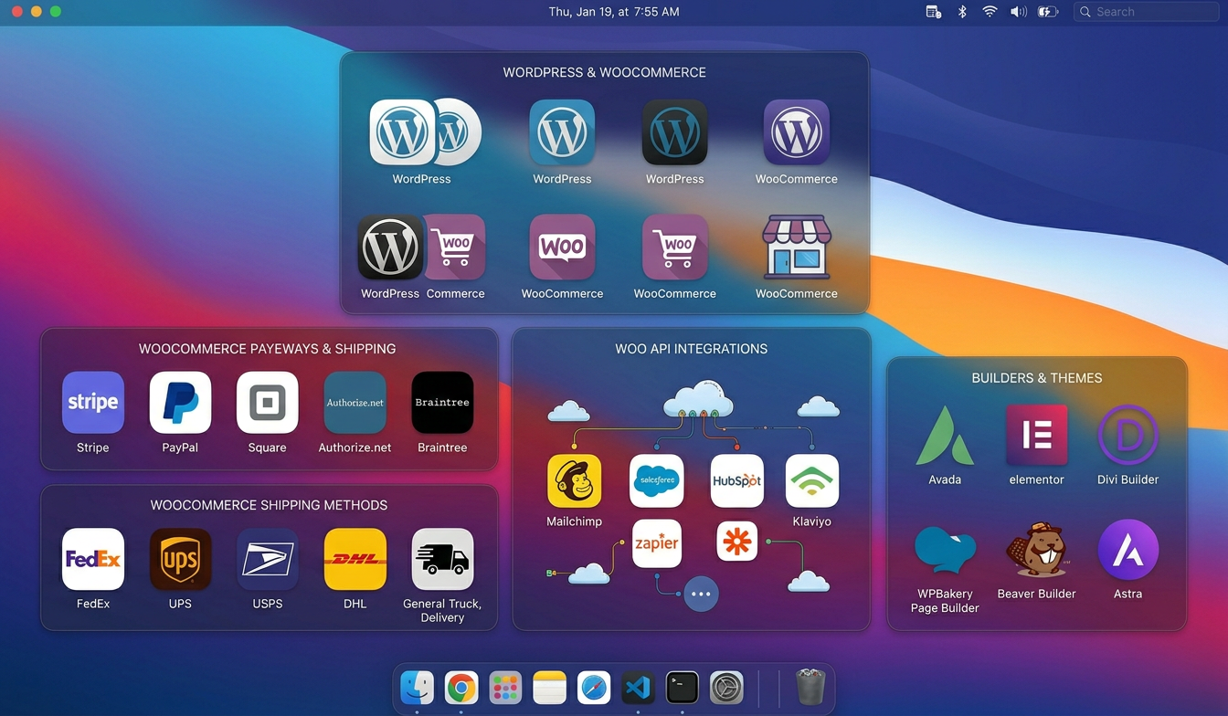Open Terminal from the Dock
Viewport: 1228px width, 716px height.
point(682,688)
